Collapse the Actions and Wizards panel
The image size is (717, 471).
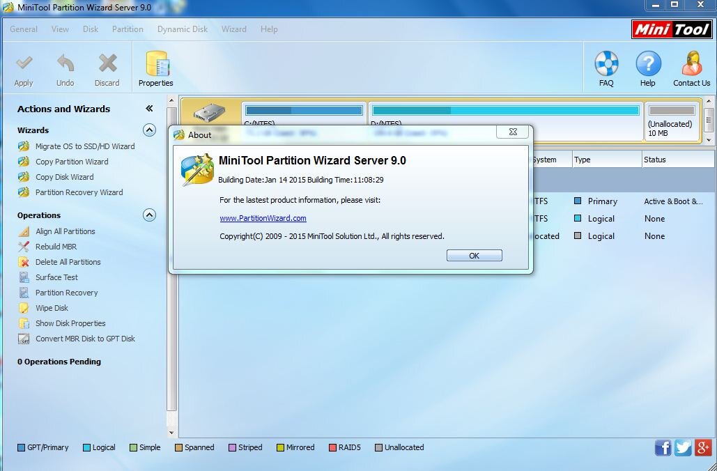(x=149, y=109)
